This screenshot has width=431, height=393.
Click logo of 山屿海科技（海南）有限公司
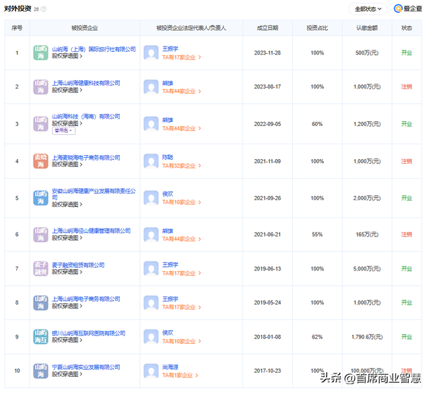40,123
